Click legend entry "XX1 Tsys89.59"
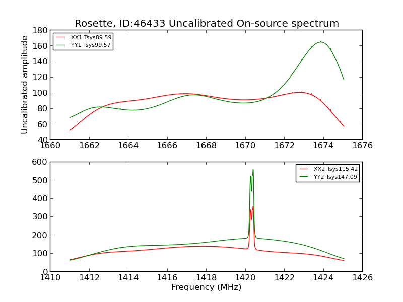The image size is (403, 302). click(x=91, y=37)
